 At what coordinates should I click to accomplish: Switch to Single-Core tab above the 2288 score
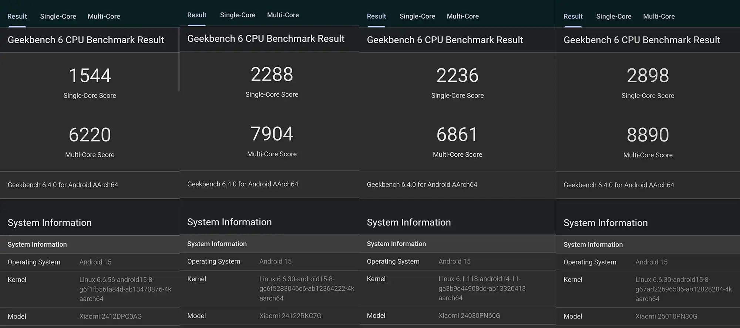[x=238, y=15]
